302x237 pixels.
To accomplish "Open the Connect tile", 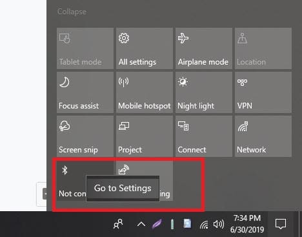I will coord(204,136).
